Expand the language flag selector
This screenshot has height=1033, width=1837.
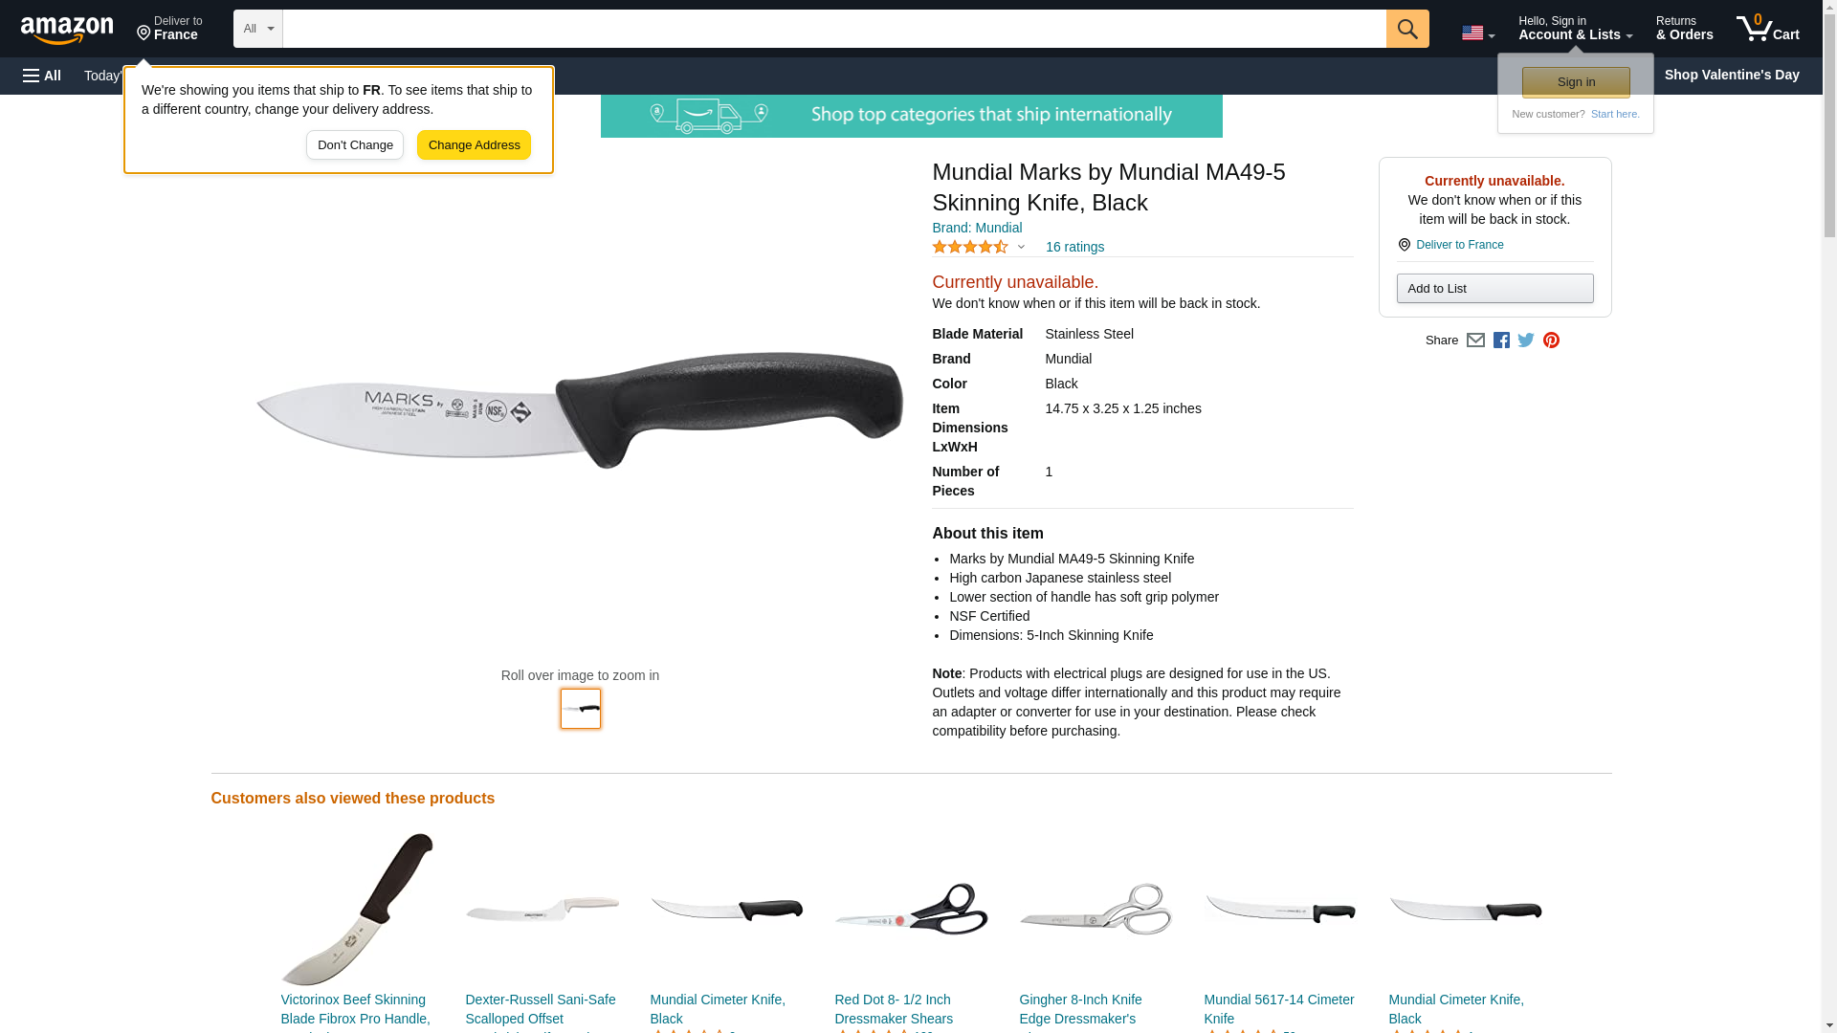pos(1478,33)
